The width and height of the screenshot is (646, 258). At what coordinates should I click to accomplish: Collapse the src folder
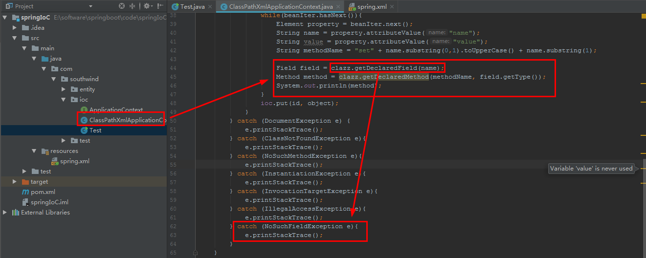click(x=15, y=38)
